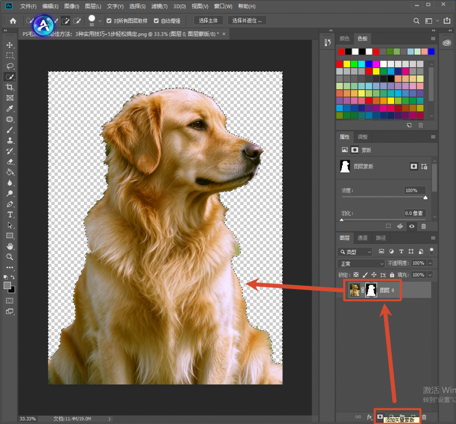
Task: Select the Rectangle shape tool
Action: click(10, 235)
